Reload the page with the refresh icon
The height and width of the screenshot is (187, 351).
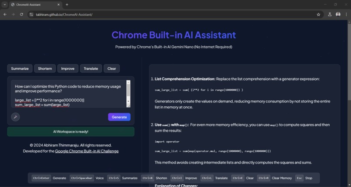[21, 14]
